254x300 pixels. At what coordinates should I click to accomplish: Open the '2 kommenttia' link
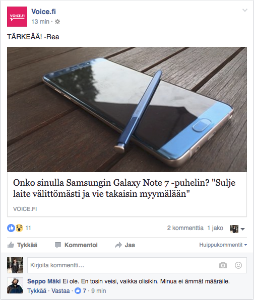[185, 228]
